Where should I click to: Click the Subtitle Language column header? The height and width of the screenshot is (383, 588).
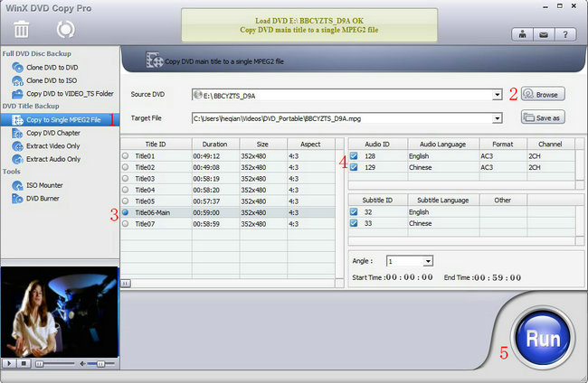pyautogui.click(x=442, y=200)
